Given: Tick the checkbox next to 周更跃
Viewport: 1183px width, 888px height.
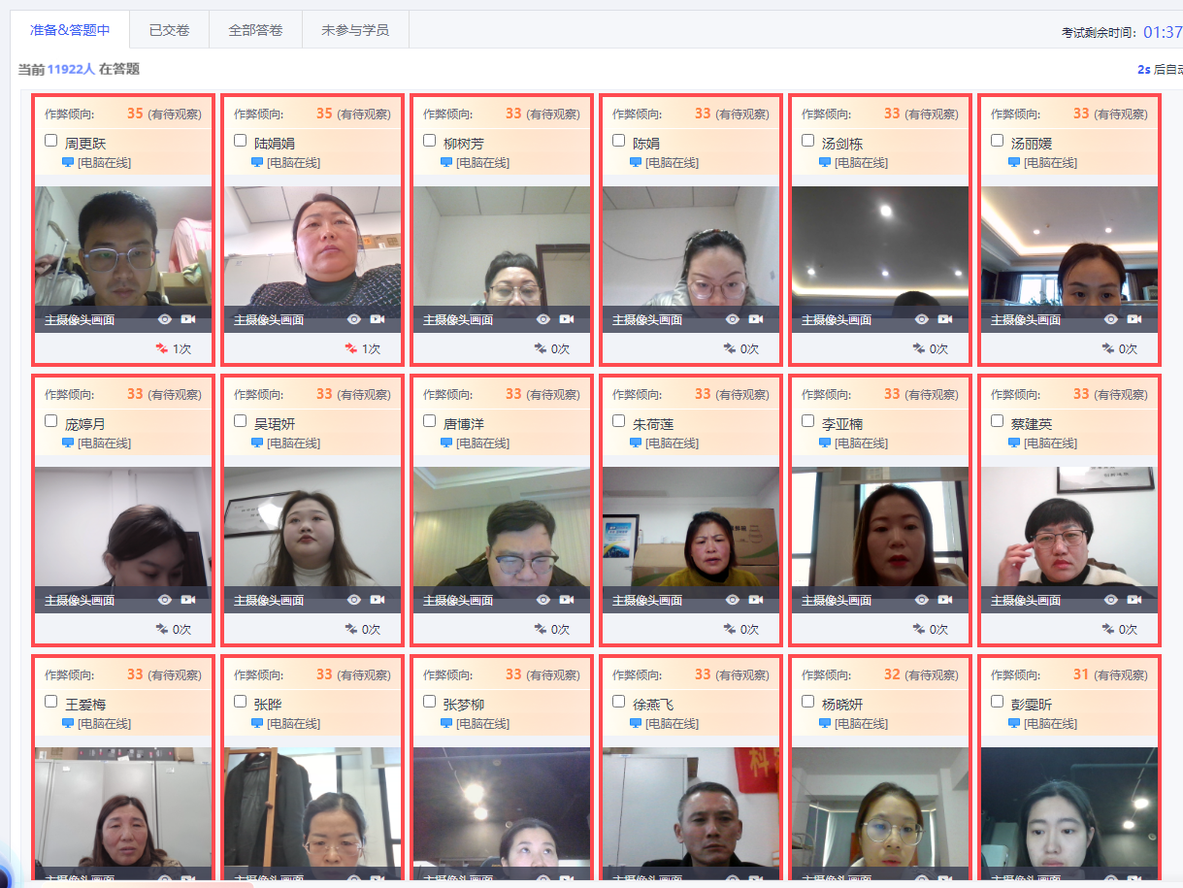Looking at the screenshot, I should (51, 141).
